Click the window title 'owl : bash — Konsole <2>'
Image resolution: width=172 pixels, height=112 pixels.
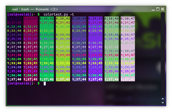[x=35, y=9]
